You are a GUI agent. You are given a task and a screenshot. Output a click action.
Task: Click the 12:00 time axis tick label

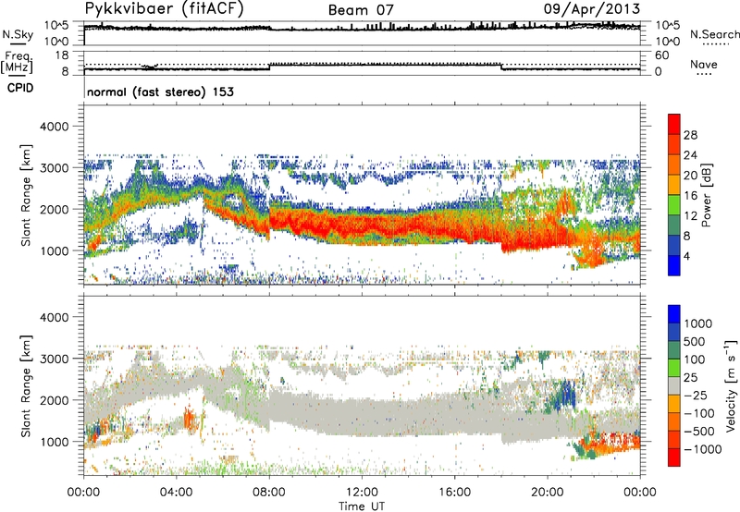click(362, 493)
